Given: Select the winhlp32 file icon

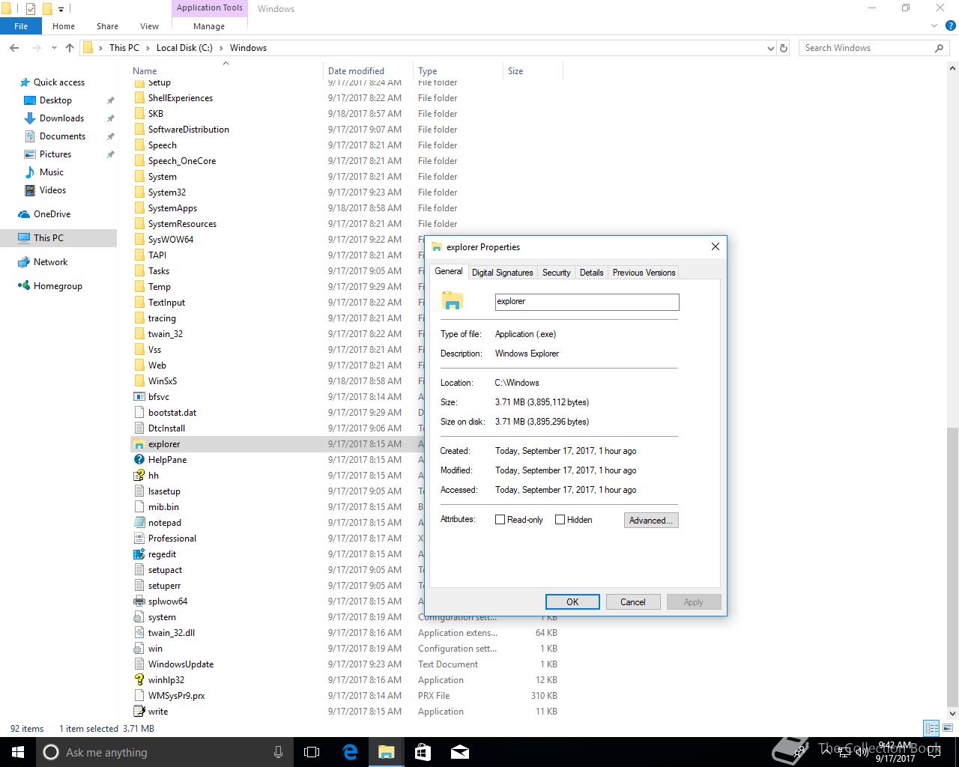Looking at the screenshot, I should [x=139, y=680].
